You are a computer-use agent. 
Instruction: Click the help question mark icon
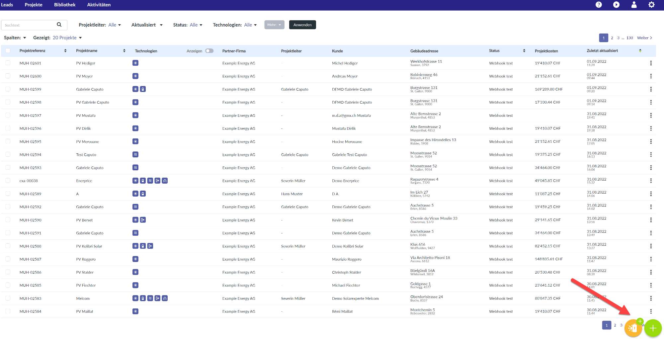click(x=599, y=5)
